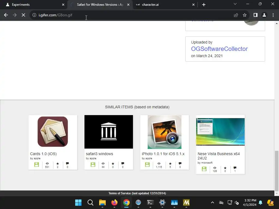This screenshot has width=279, height=209.
Task: Click the 'by apple' text under safari3 windows
Action: pyautogui.click(x=91, y=158)
